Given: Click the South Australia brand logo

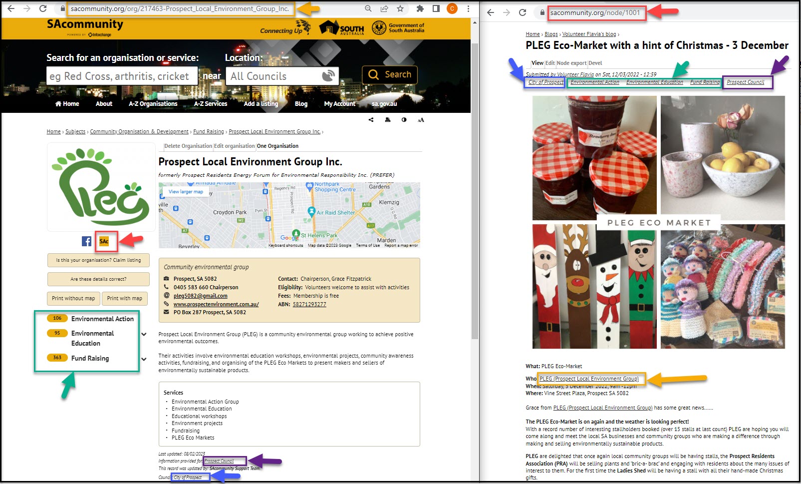Looking at the screenshot, I should click(x=342, y=28).
